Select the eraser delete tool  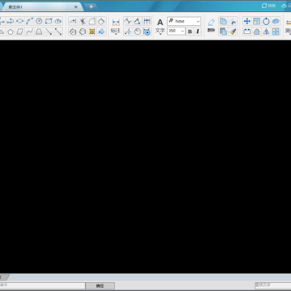click(x=211, y=26)
